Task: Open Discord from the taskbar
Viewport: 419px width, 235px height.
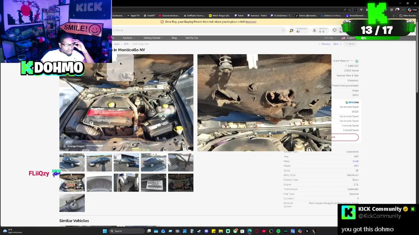Action: 207,231
